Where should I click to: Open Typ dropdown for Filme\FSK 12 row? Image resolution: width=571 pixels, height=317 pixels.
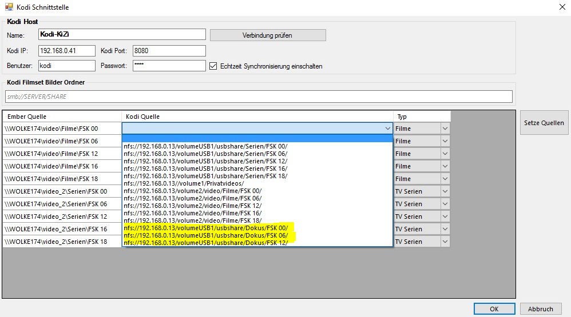click(x=445, y=154)
